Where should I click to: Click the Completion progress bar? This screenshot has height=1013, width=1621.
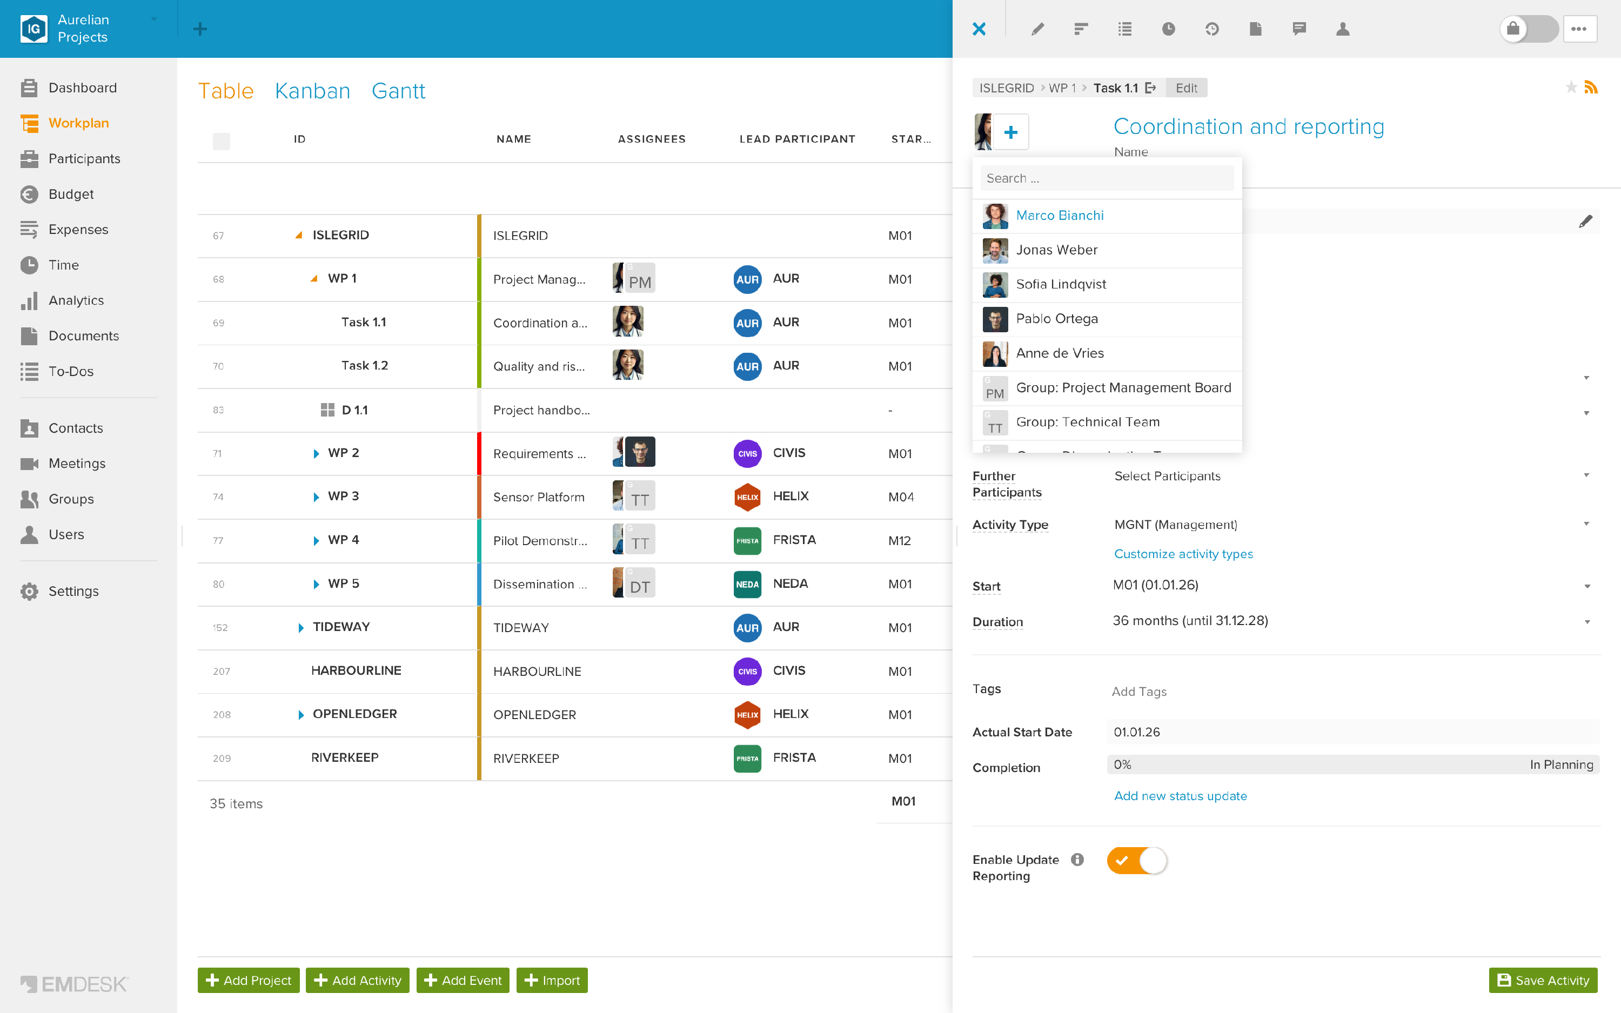pos(1353,764)
